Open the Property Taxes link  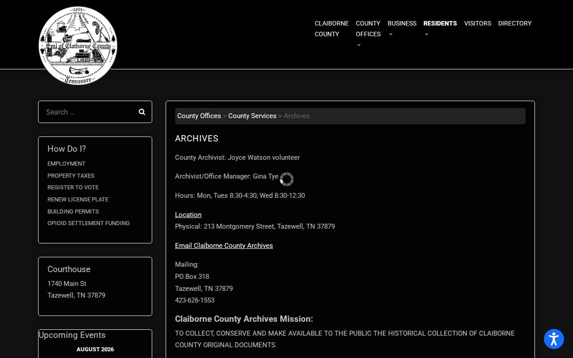click(x=71, y=176)
